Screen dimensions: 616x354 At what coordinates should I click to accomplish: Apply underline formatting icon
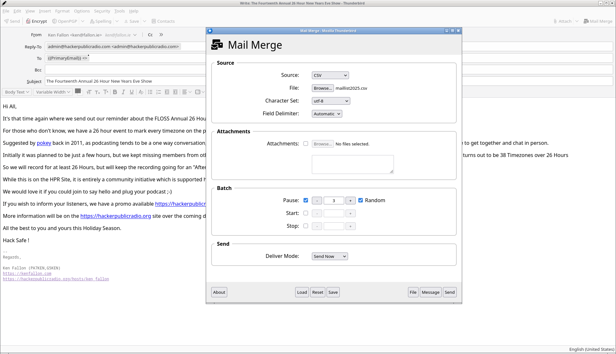pos(132,92)
